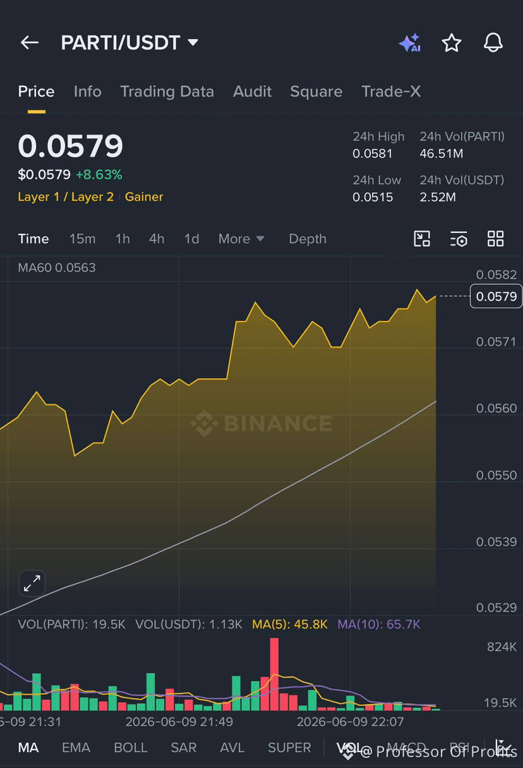Click the 0.0550 price axis label
This screenshot has height=768, width=523.
click(496, 475)
